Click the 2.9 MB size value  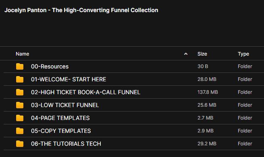click(206, 130)
